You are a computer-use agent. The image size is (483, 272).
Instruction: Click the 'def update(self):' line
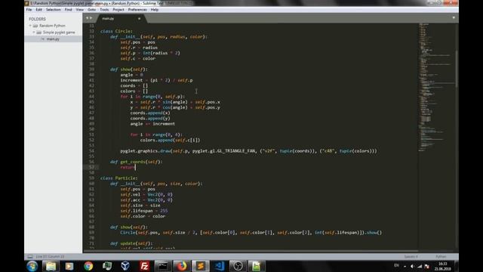click(x=131, y=243)
